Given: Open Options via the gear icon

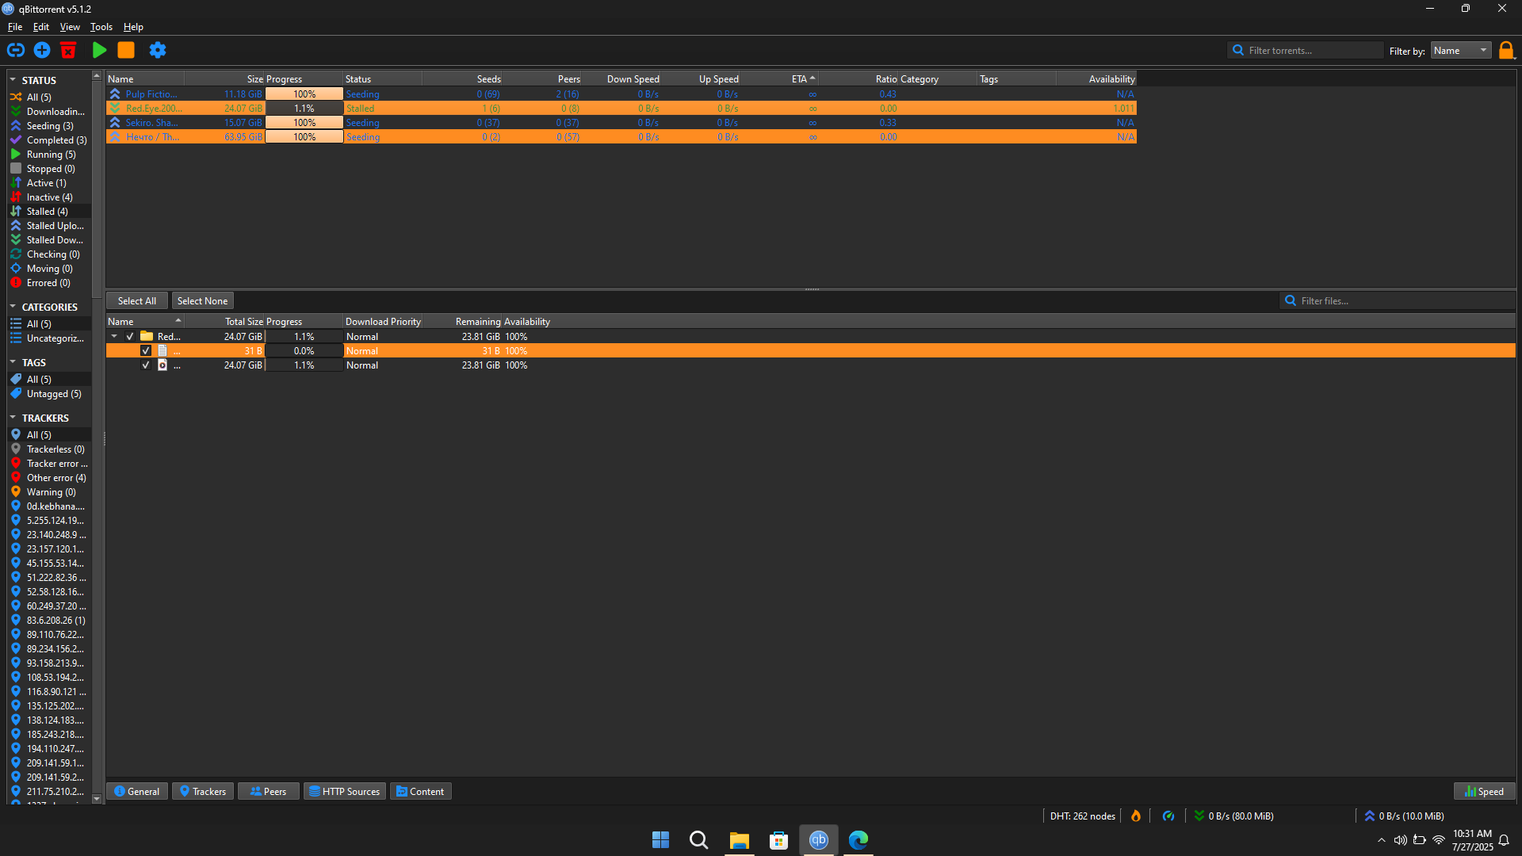Looking at the screenshot, I should 158,50.
